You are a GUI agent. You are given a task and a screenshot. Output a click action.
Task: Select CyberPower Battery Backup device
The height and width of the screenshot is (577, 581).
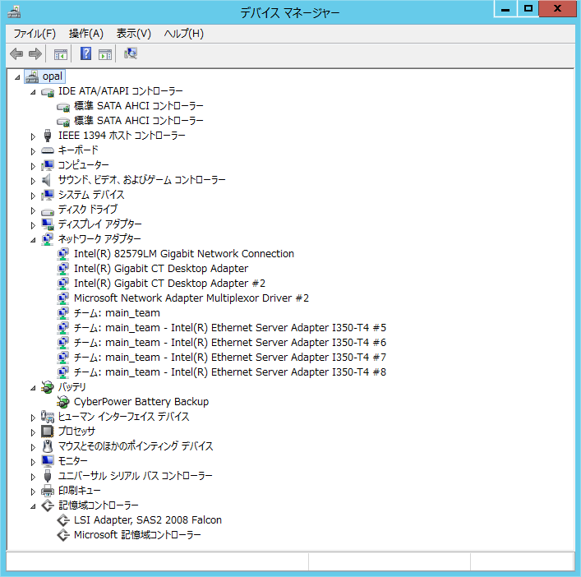pyautogui.click(x=141, y=402)
